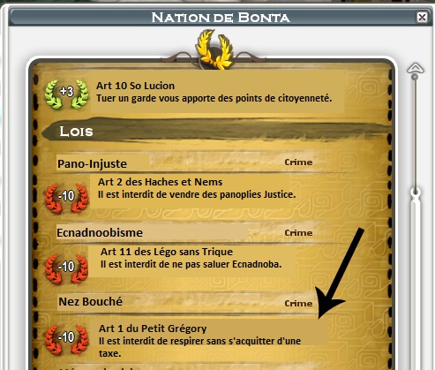Viewport: 435px width, 370px height.
Task: Click the Lois section header
Action: coord(76,132)
